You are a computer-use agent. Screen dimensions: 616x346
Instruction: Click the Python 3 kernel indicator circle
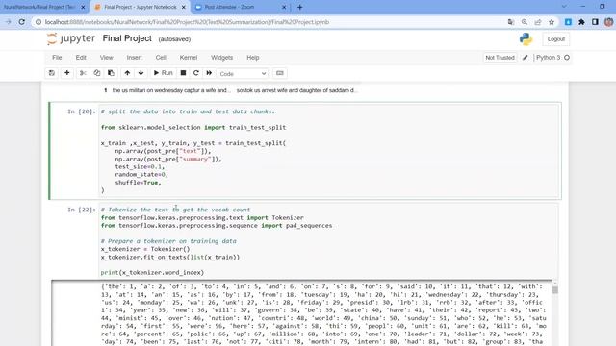tap(567, 58)
